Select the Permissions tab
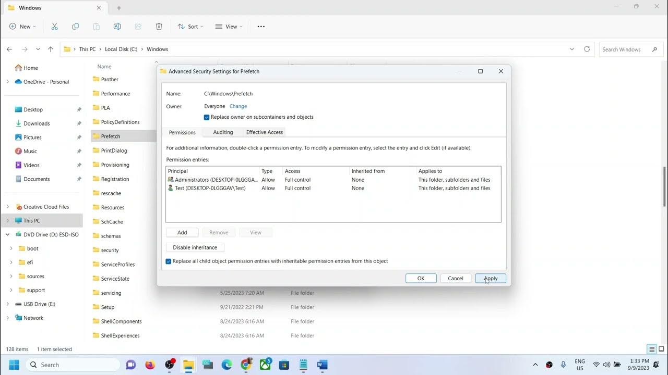668x375 pixels. click(x=182, y=132)
